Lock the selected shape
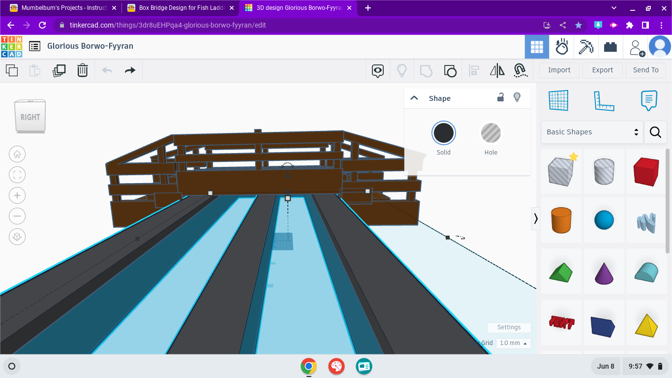This screenshot has height=378, width=672. coord(500,98)
